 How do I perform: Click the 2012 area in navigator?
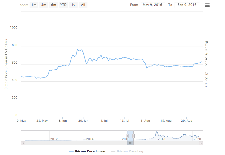(x=54, y=139)
